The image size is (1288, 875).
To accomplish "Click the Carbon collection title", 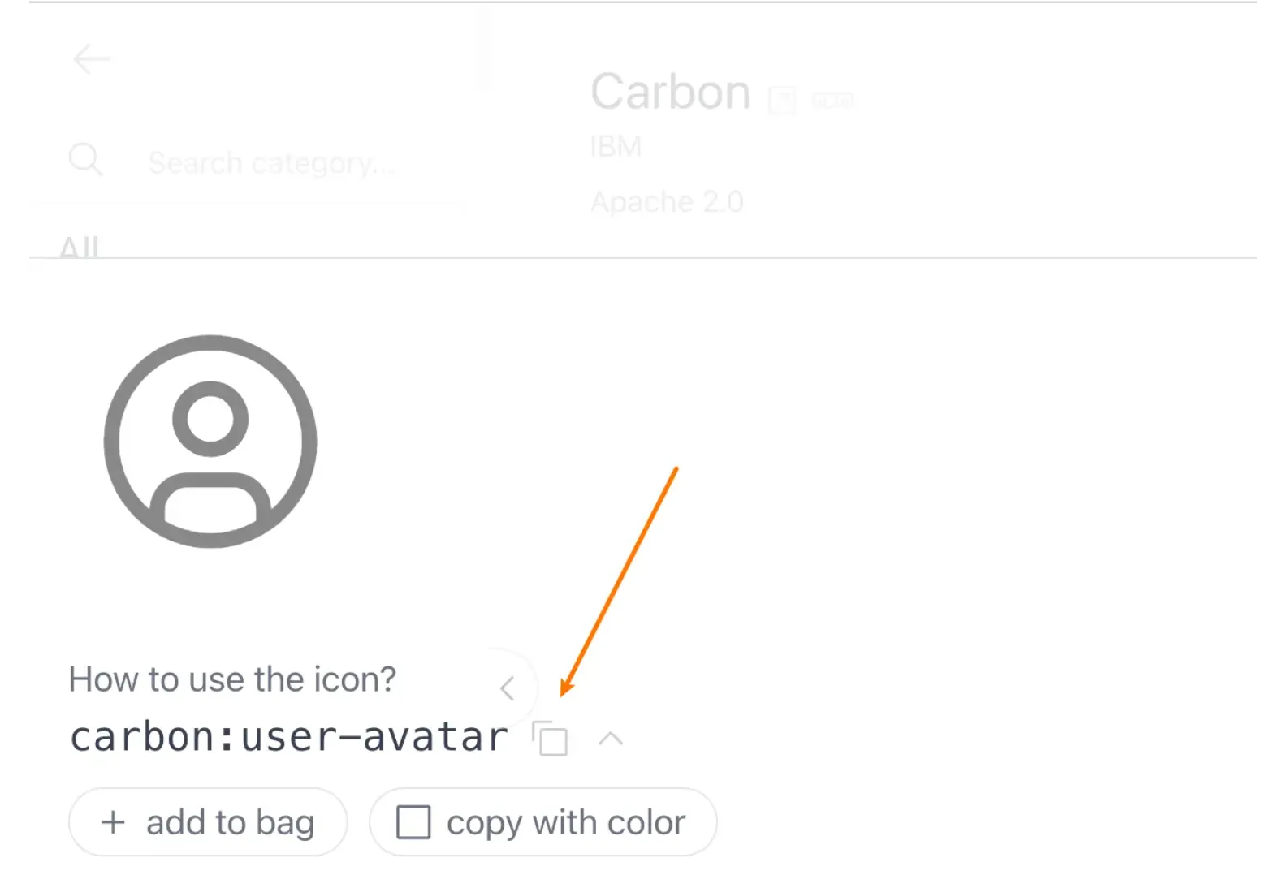I will coord(670,92).
